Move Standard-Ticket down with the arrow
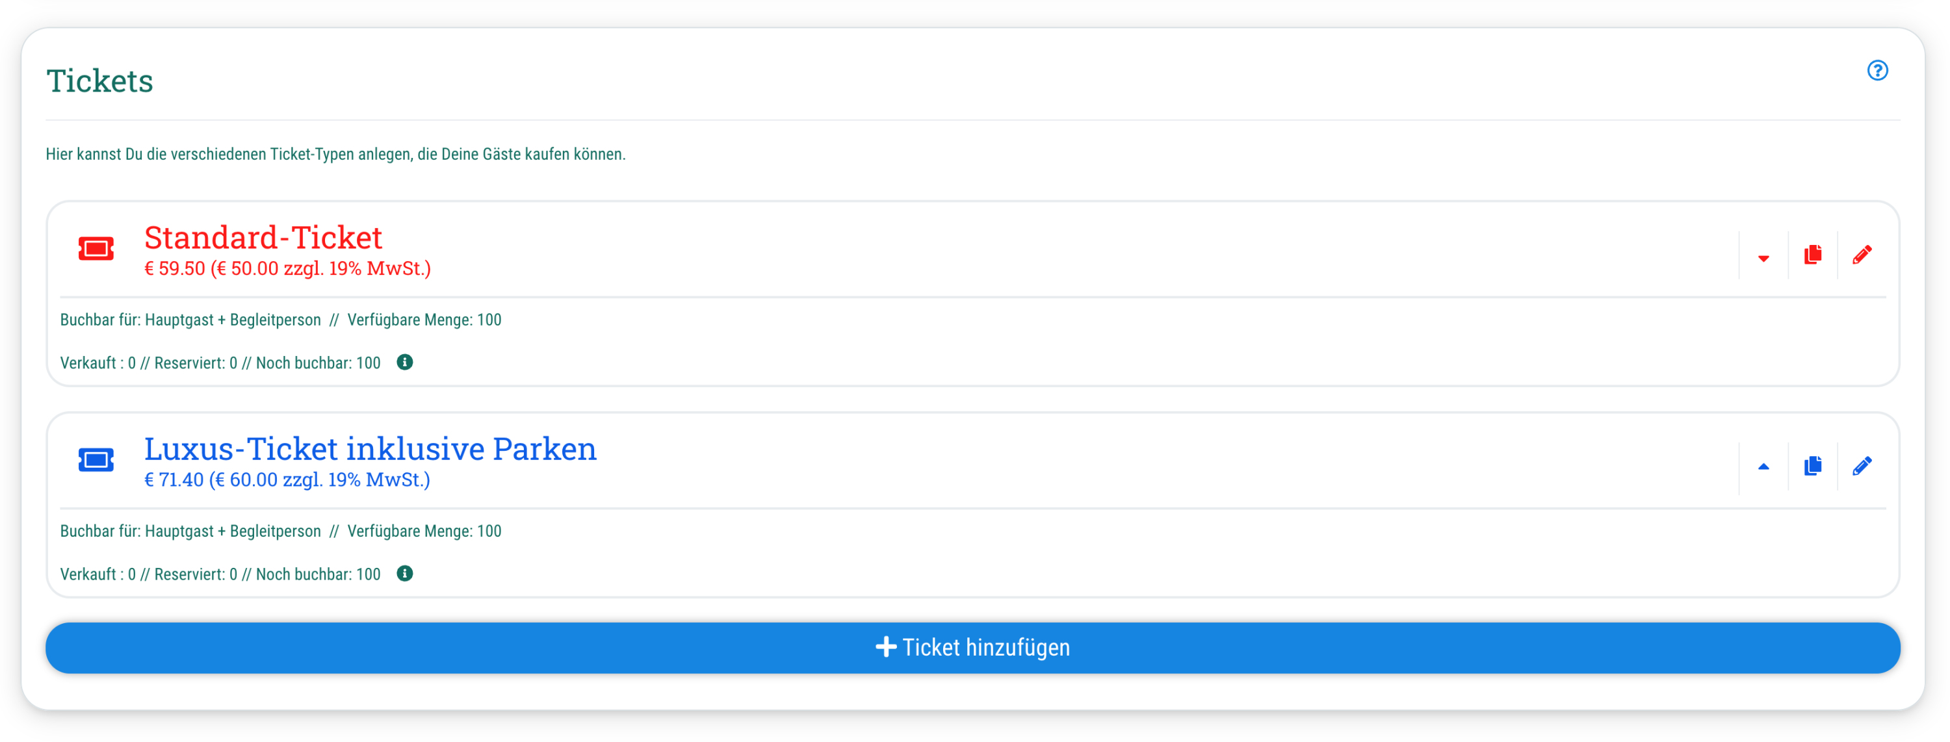This screenshot has width=1950, height=742. click(x=1763, y=258)
